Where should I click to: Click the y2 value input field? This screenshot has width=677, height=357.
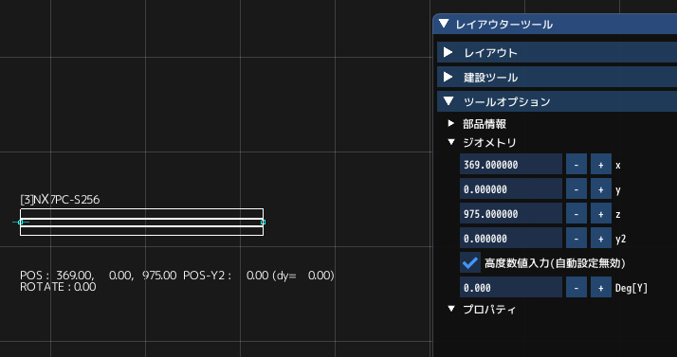point(511,238)
